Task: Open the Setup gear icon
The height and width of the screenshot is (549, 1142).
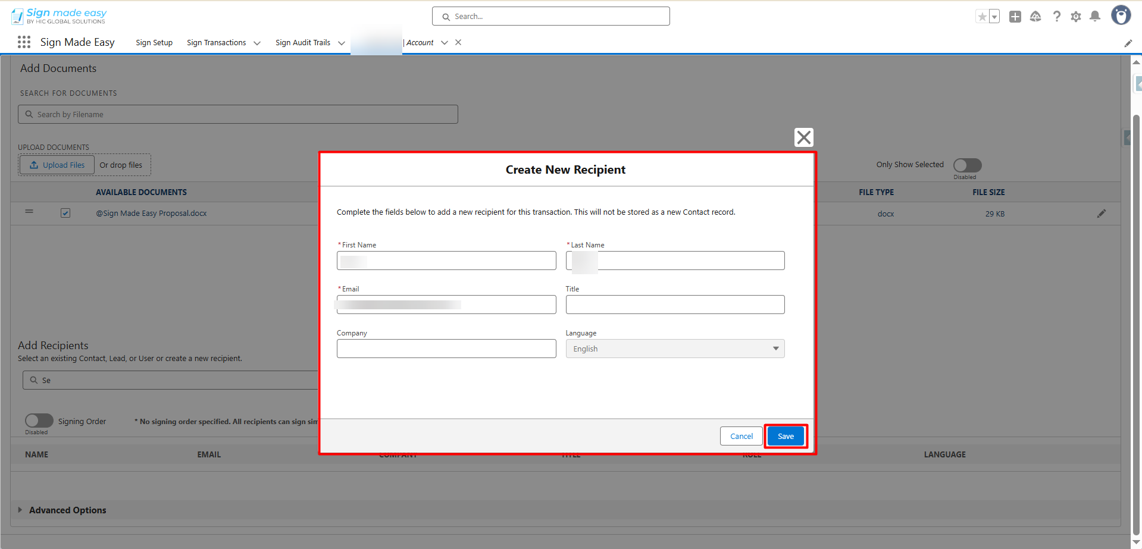Action: click(1075, 17)
